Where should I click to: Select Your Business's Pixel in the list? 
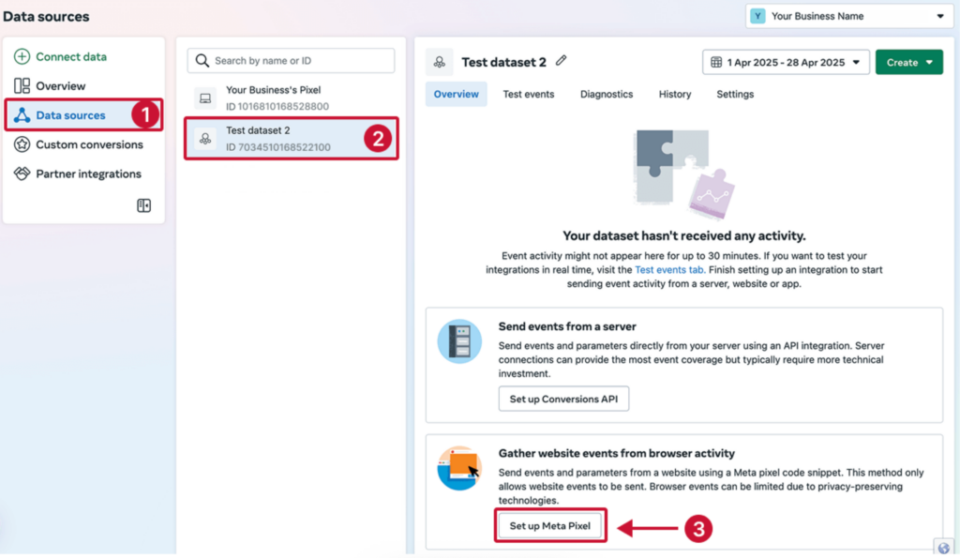tap(291, 98)
